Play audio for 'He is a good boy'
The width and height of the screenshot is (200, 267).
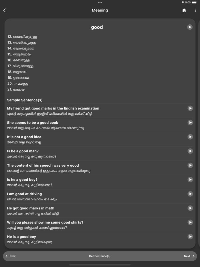click(x=190, y=237)
